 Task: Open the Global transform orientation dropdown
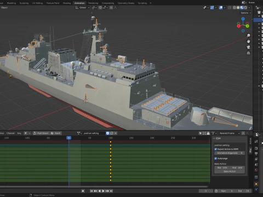click(83, 8)
